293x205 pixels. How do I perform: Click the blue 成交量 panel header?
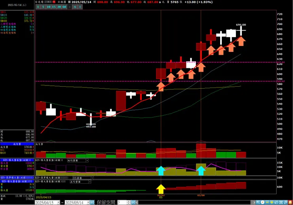point(17,144)
